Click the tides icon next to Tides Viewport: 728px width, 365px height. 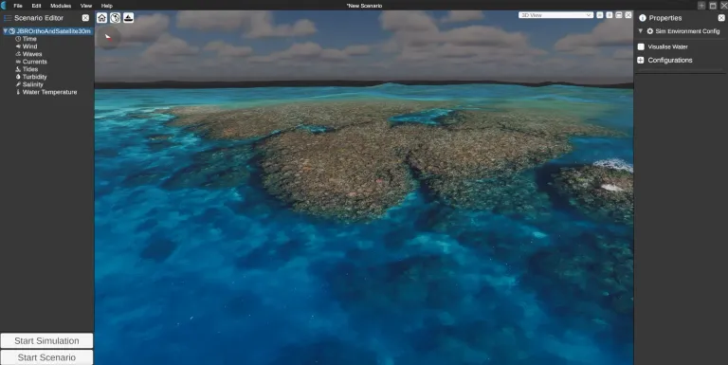pos(18,69)
